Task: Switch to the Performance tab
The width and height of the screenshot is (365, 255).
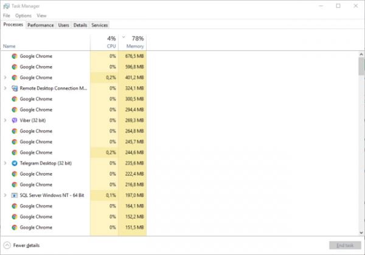Action: point(41,25)
